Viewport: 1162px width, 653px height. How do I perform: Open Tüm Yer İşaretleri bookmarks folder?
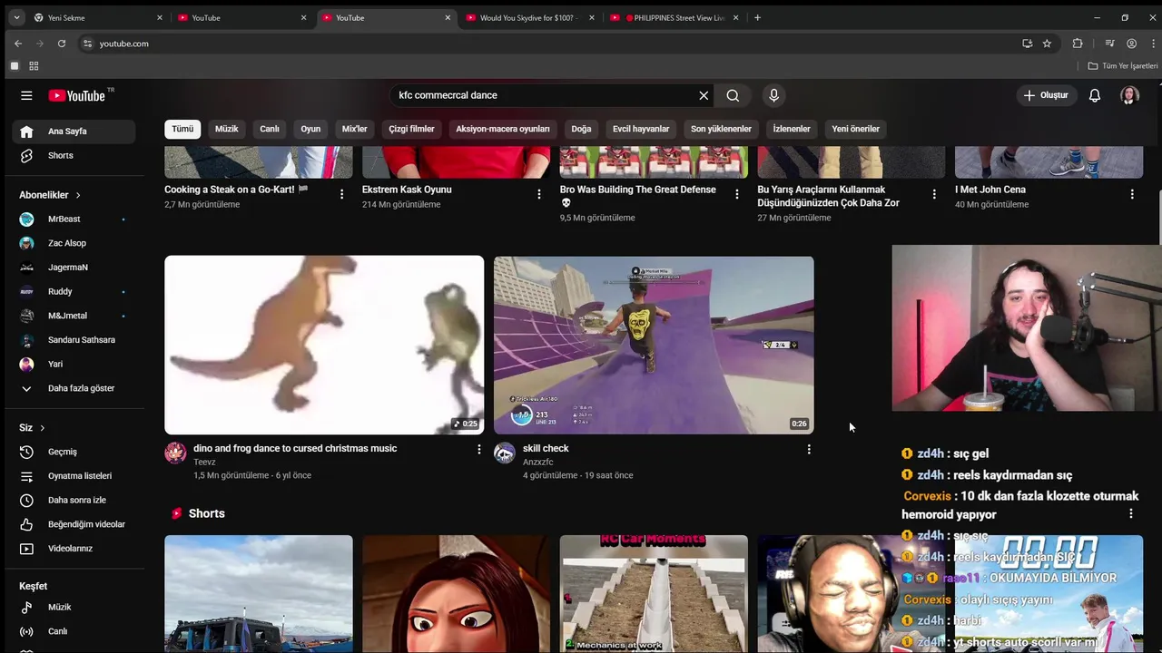click(1123, 66)
